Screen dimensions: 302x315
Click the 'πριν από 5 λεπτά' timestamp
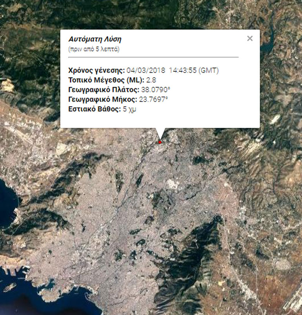click(94, 49)
